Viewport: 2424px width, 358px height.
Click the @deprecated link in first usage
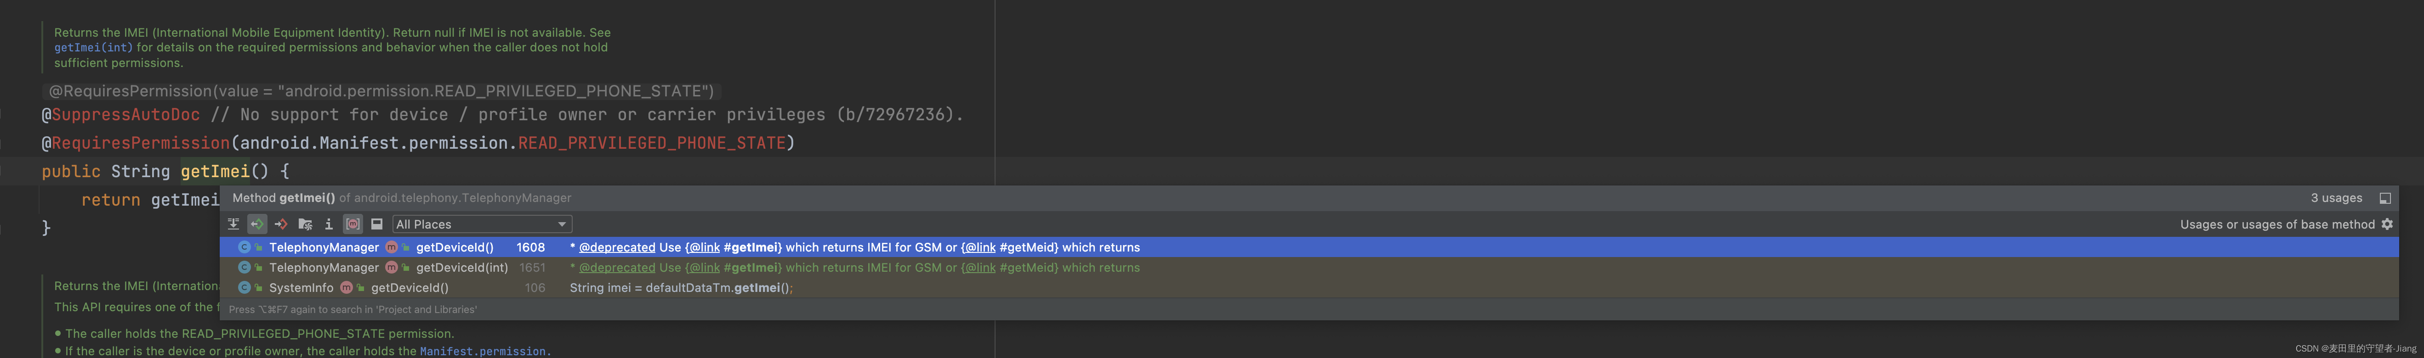click(x=616, y=247)
